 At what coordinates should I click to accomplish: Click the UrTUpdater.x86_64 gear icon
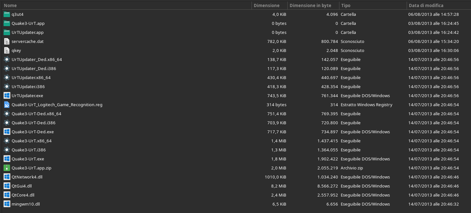tap(7, 77)
